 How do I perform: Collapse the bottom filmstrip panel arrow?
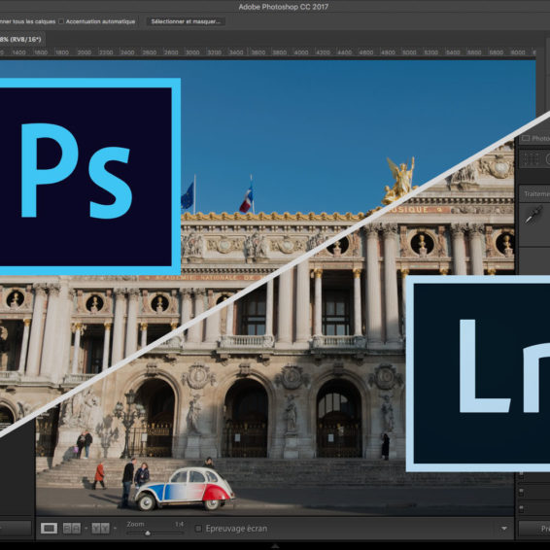[275, 546]
